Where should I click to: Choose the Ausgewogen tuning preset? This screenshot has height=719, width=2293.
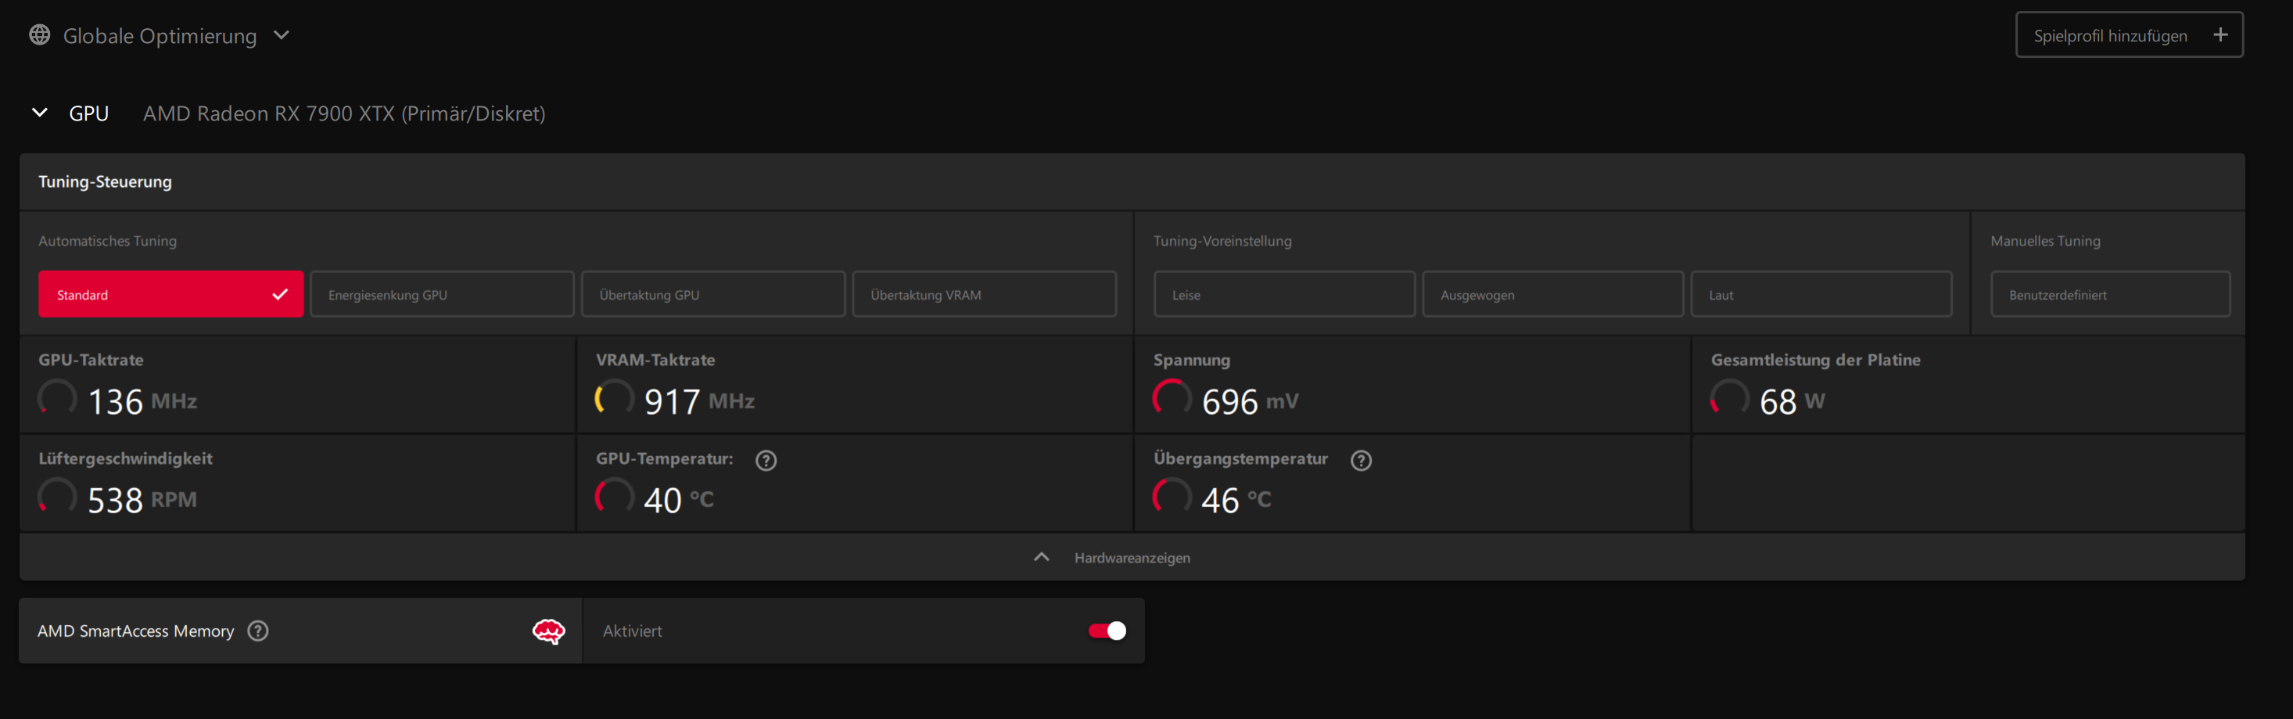click(x=1552, y=294)
